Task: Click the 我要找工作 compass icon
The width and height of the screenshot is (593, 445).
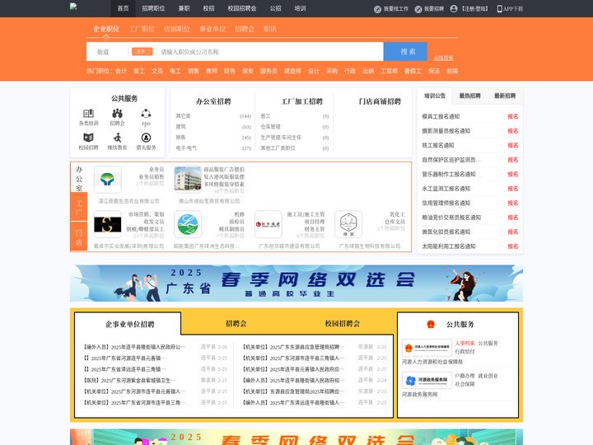Action: coord(377,9)
